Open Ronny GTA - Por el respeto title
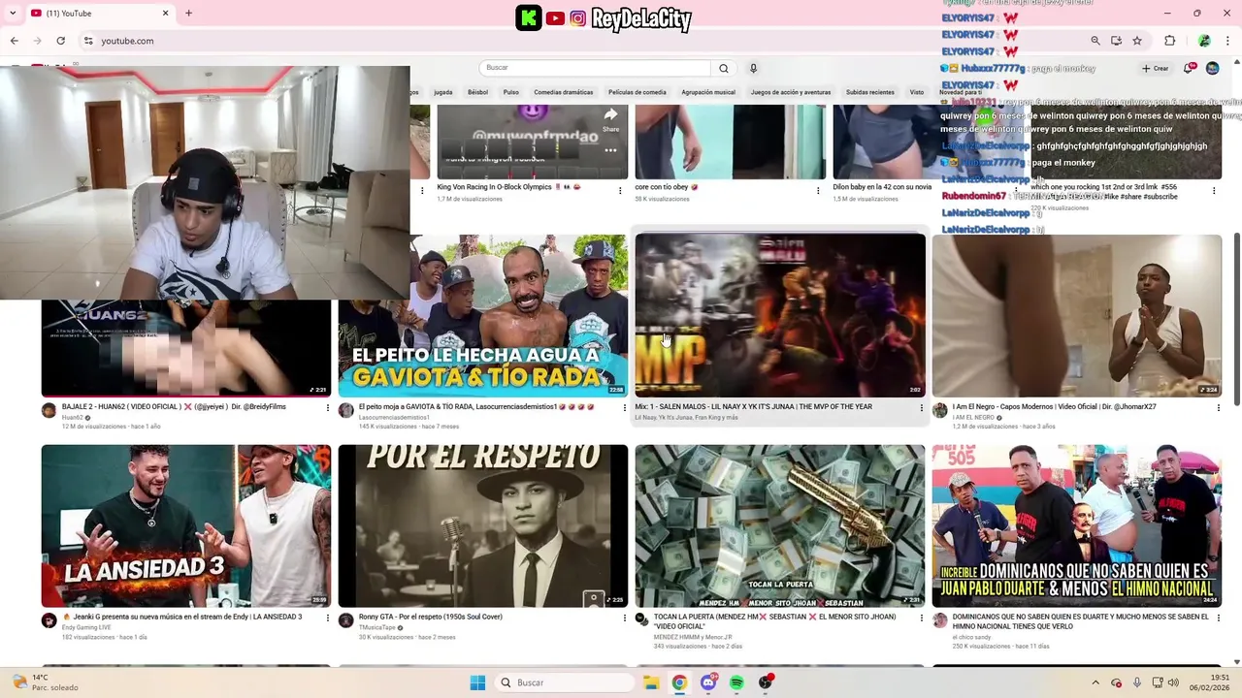The width and height of the screenshot is (1242, 698). click(430, 617)
